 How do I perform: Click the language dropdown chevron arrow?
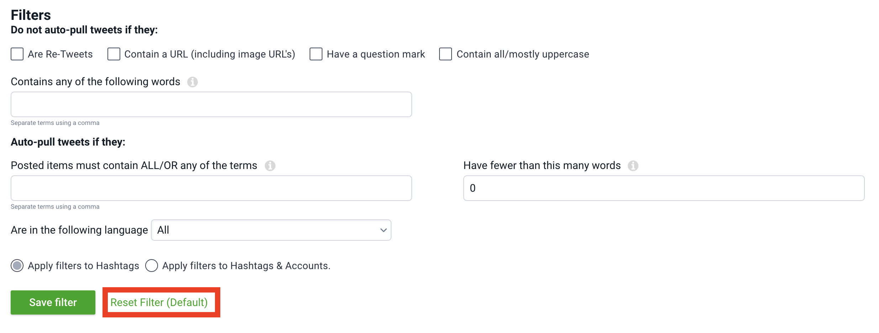point(383,230)
